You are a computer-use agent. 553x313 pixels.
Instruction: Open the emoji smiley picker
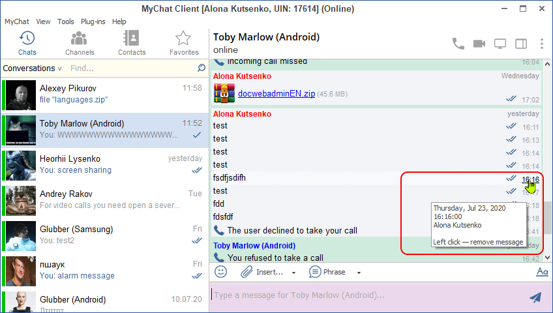coord(221,272)
